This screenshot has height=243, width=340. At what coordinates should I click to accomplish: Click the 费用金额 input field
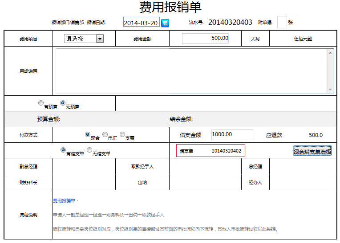tap(205, 39)
